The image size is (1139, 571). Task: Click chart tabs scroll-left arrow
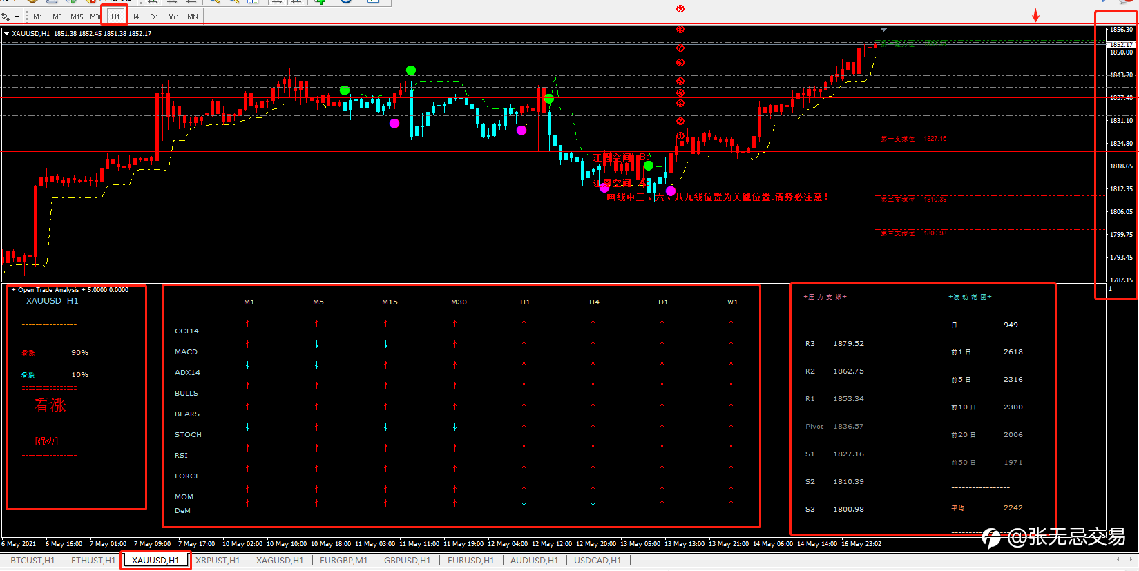pos(1118,559)
